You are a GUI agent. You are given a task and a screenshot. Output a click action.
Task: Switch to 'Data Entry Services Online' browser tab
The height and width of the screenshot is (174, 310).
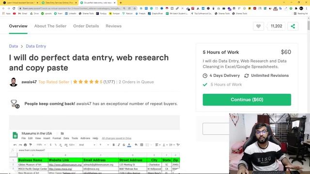point(59,3)
